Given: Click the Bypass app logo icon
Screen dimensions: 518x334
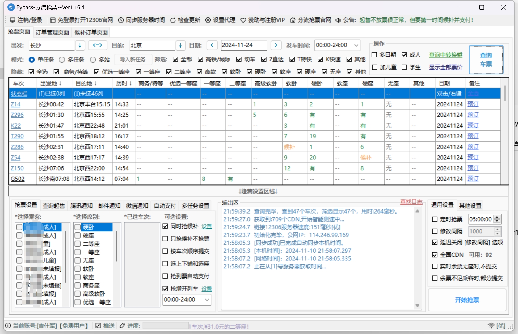Looking at the screenshot, I should (x=11, y=7).
